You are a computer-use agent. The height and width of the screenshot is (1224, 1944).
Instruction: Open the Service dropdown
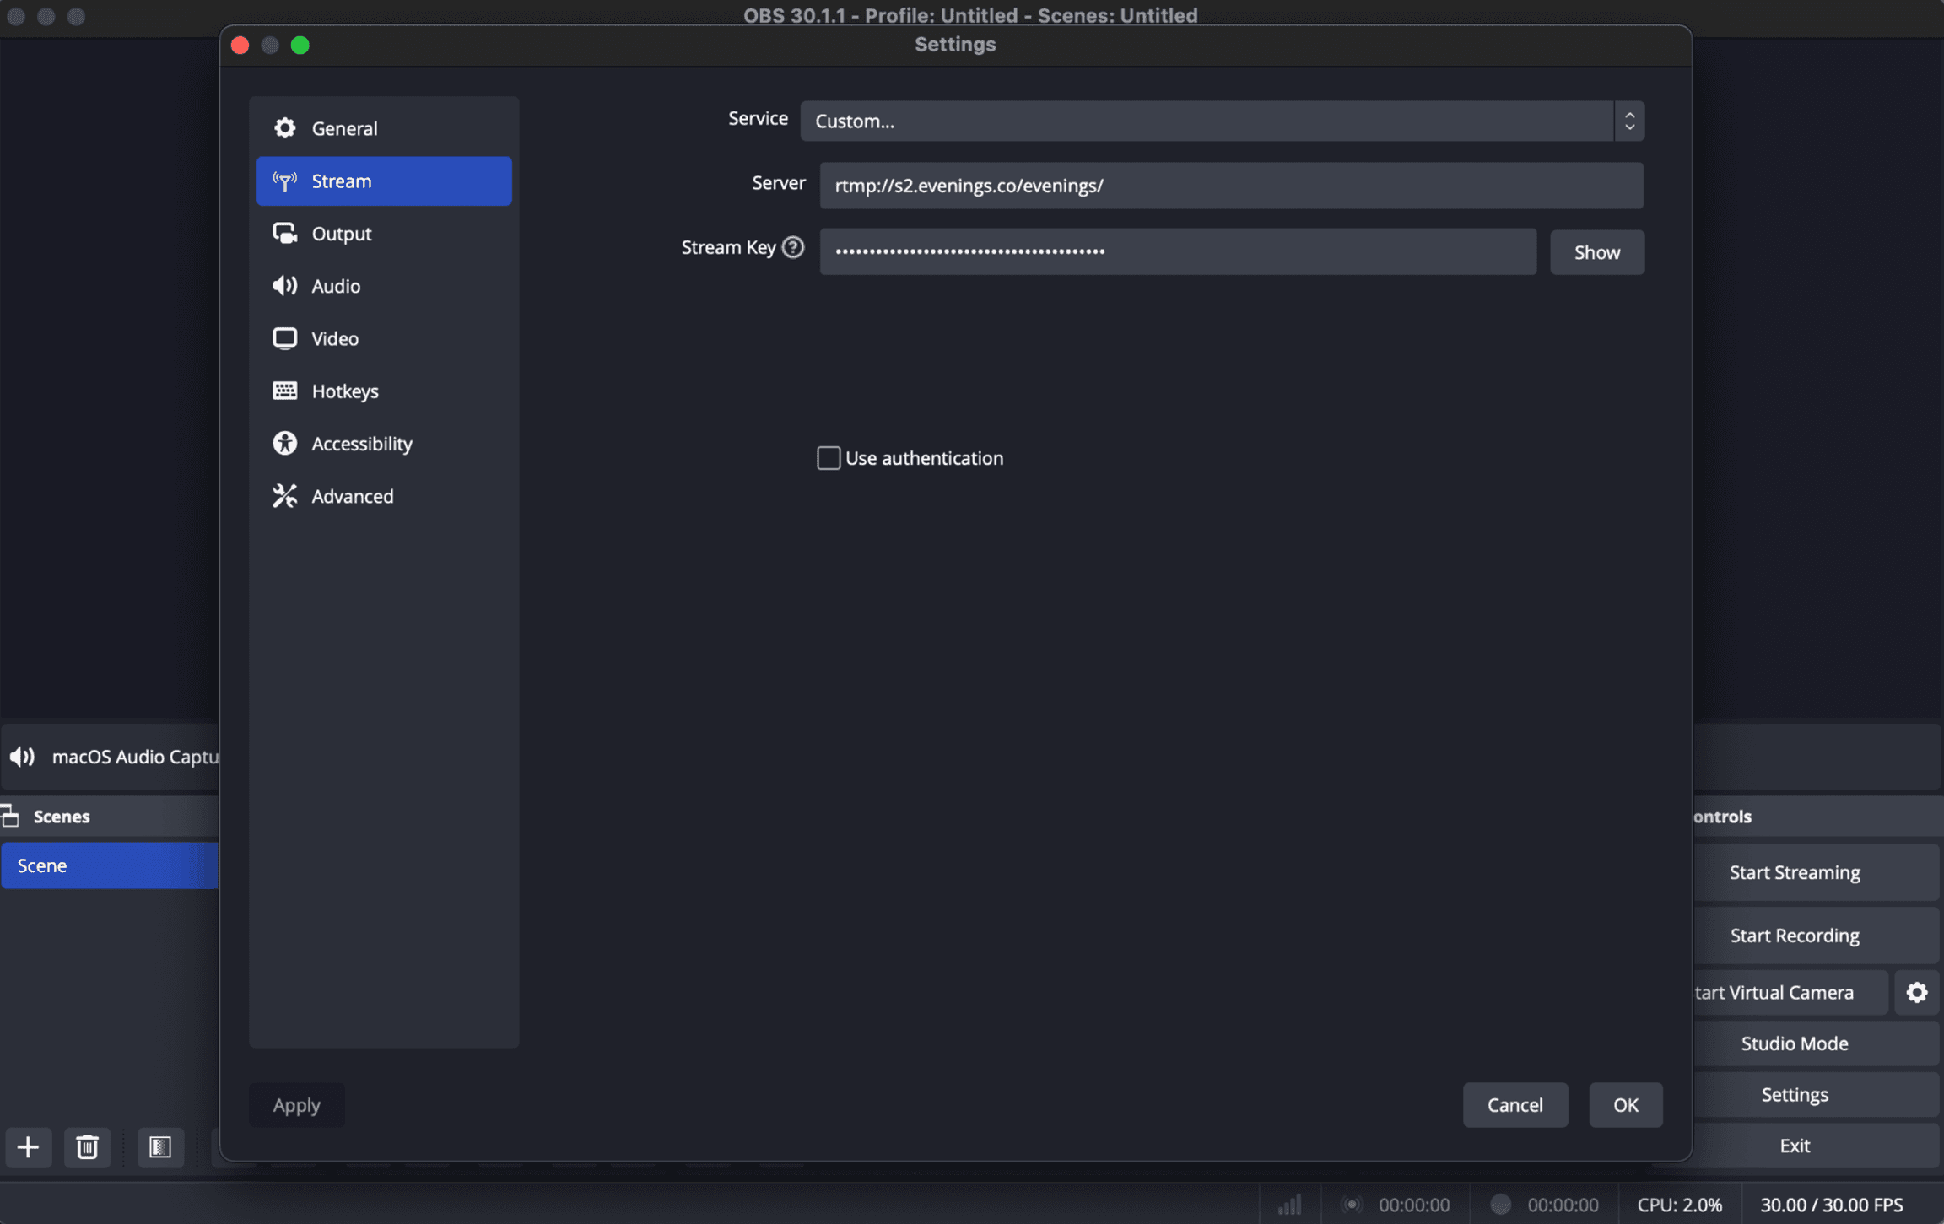point(1222,121)
